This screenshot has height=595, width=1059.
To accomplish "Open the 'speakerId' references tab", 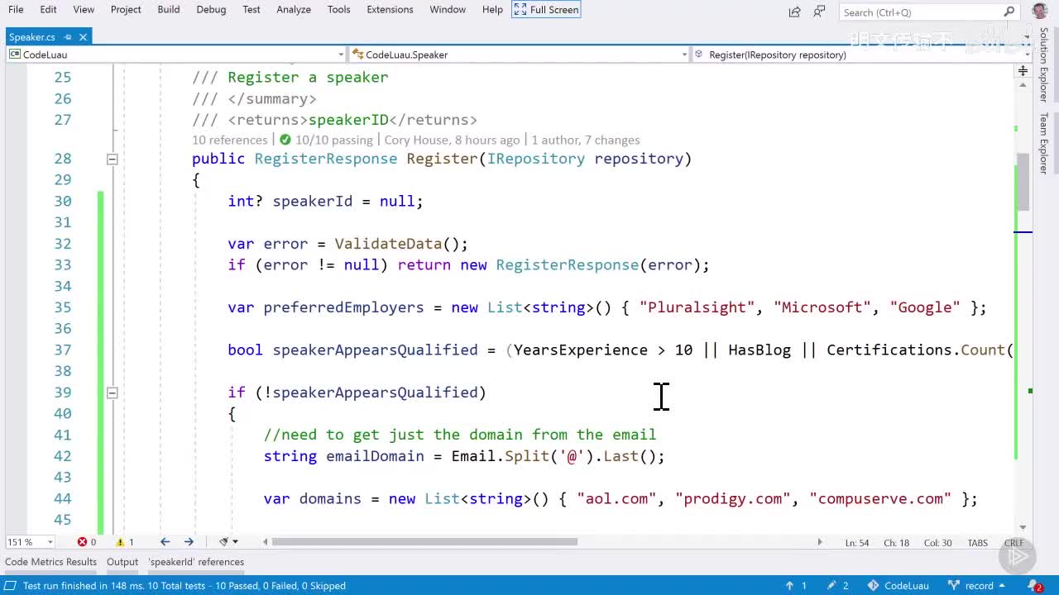I will (x=196, y=562).
